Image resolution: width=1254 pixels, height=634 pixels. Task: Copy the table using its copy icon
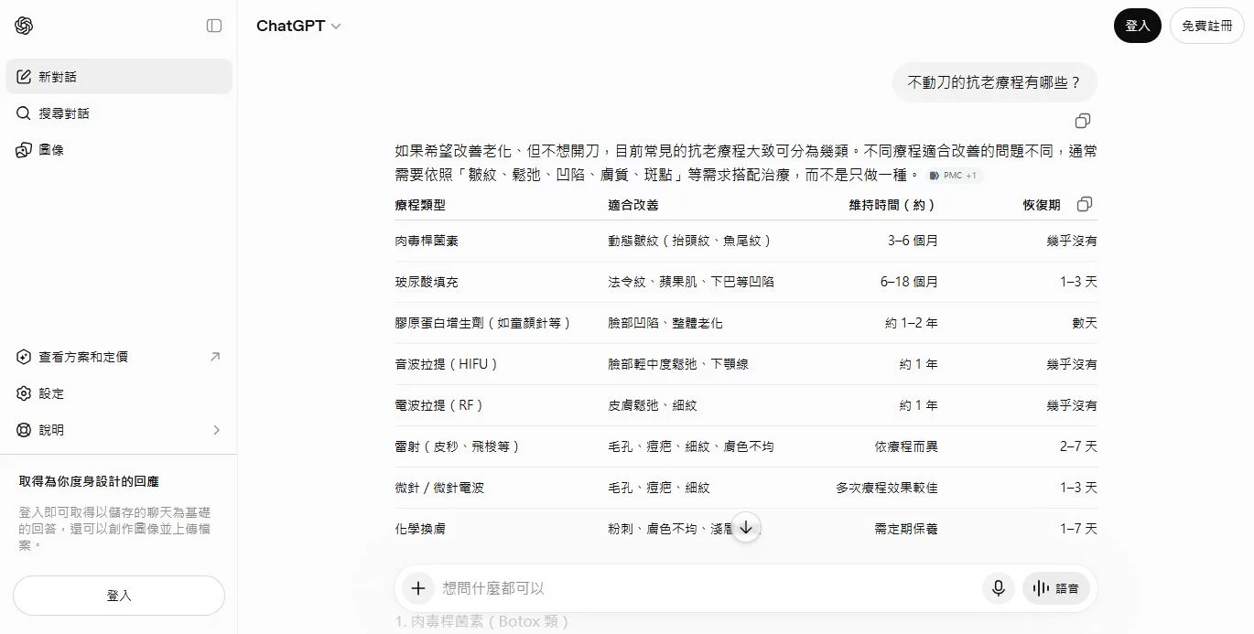pyautogui.click(x=1085, y=204)
